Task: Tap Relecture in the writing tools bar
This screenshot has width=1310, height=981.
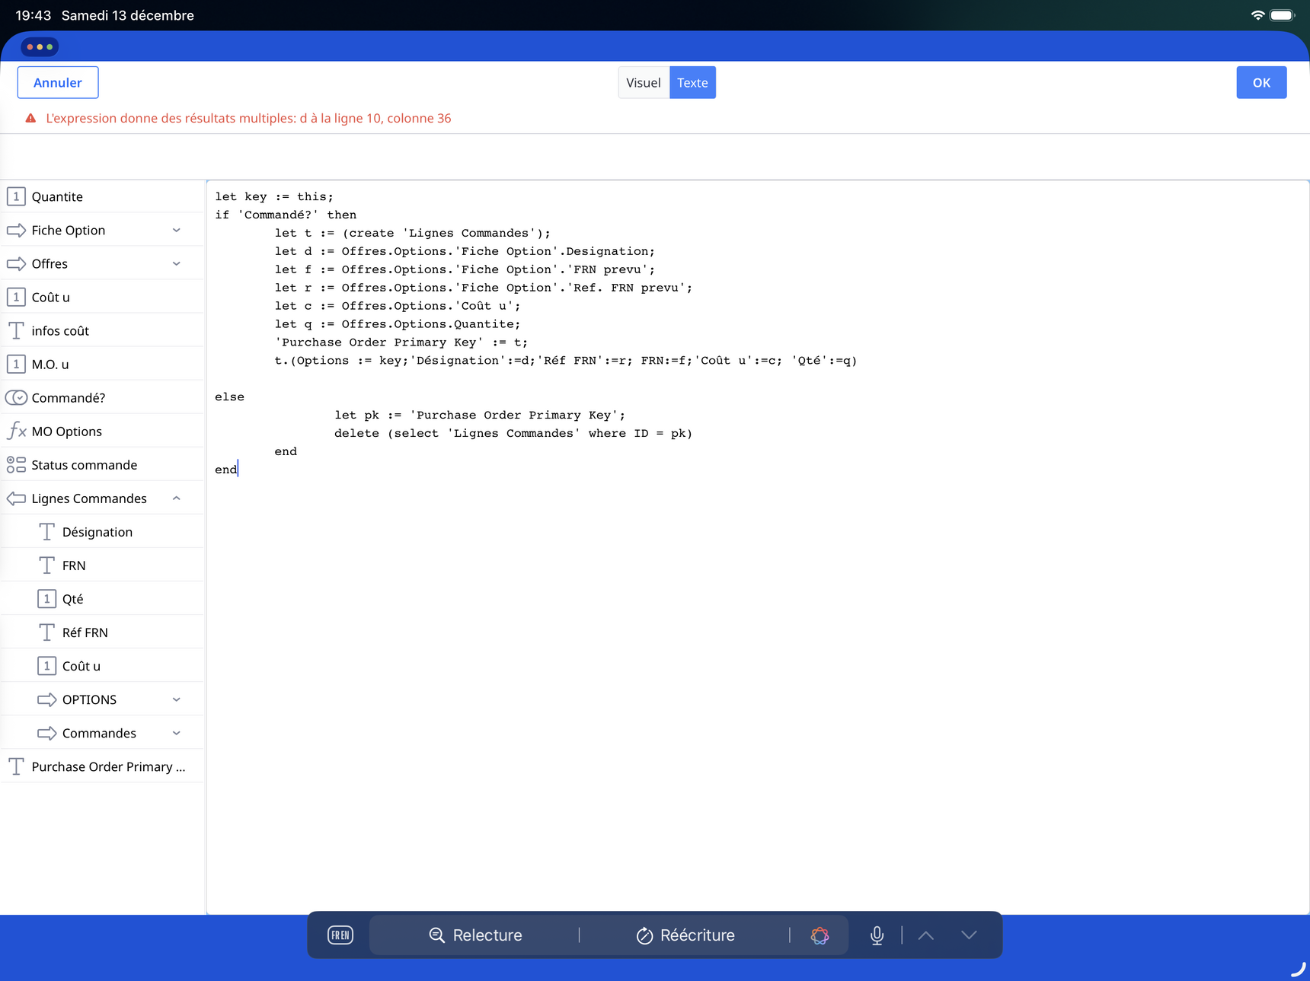Action: [476, 935]
